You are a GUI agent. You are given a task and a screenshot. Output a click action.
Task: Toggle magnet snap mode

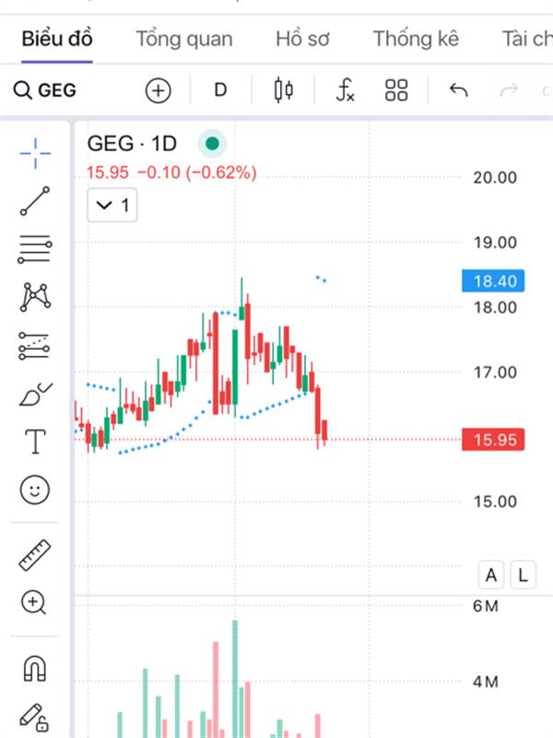pos(35,669)
